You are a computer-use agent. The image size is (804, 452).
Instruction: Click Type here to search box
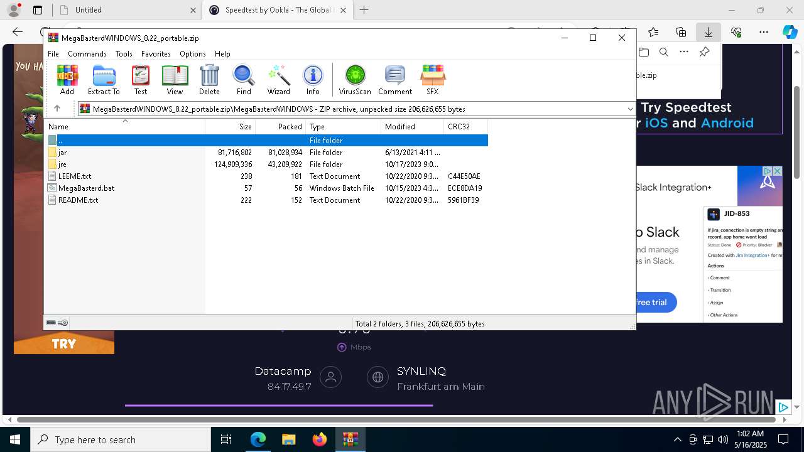click(121, 439)
